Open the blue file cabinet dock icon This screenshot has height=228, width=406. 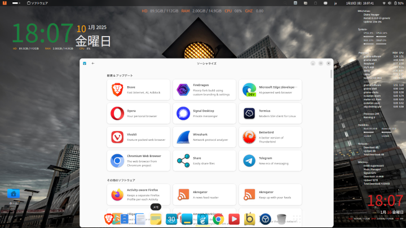pos(124,219)
